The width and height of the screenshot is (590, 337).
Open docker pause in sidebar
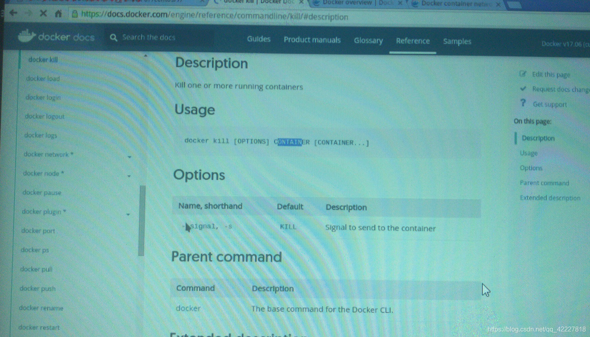pos(42,192)
